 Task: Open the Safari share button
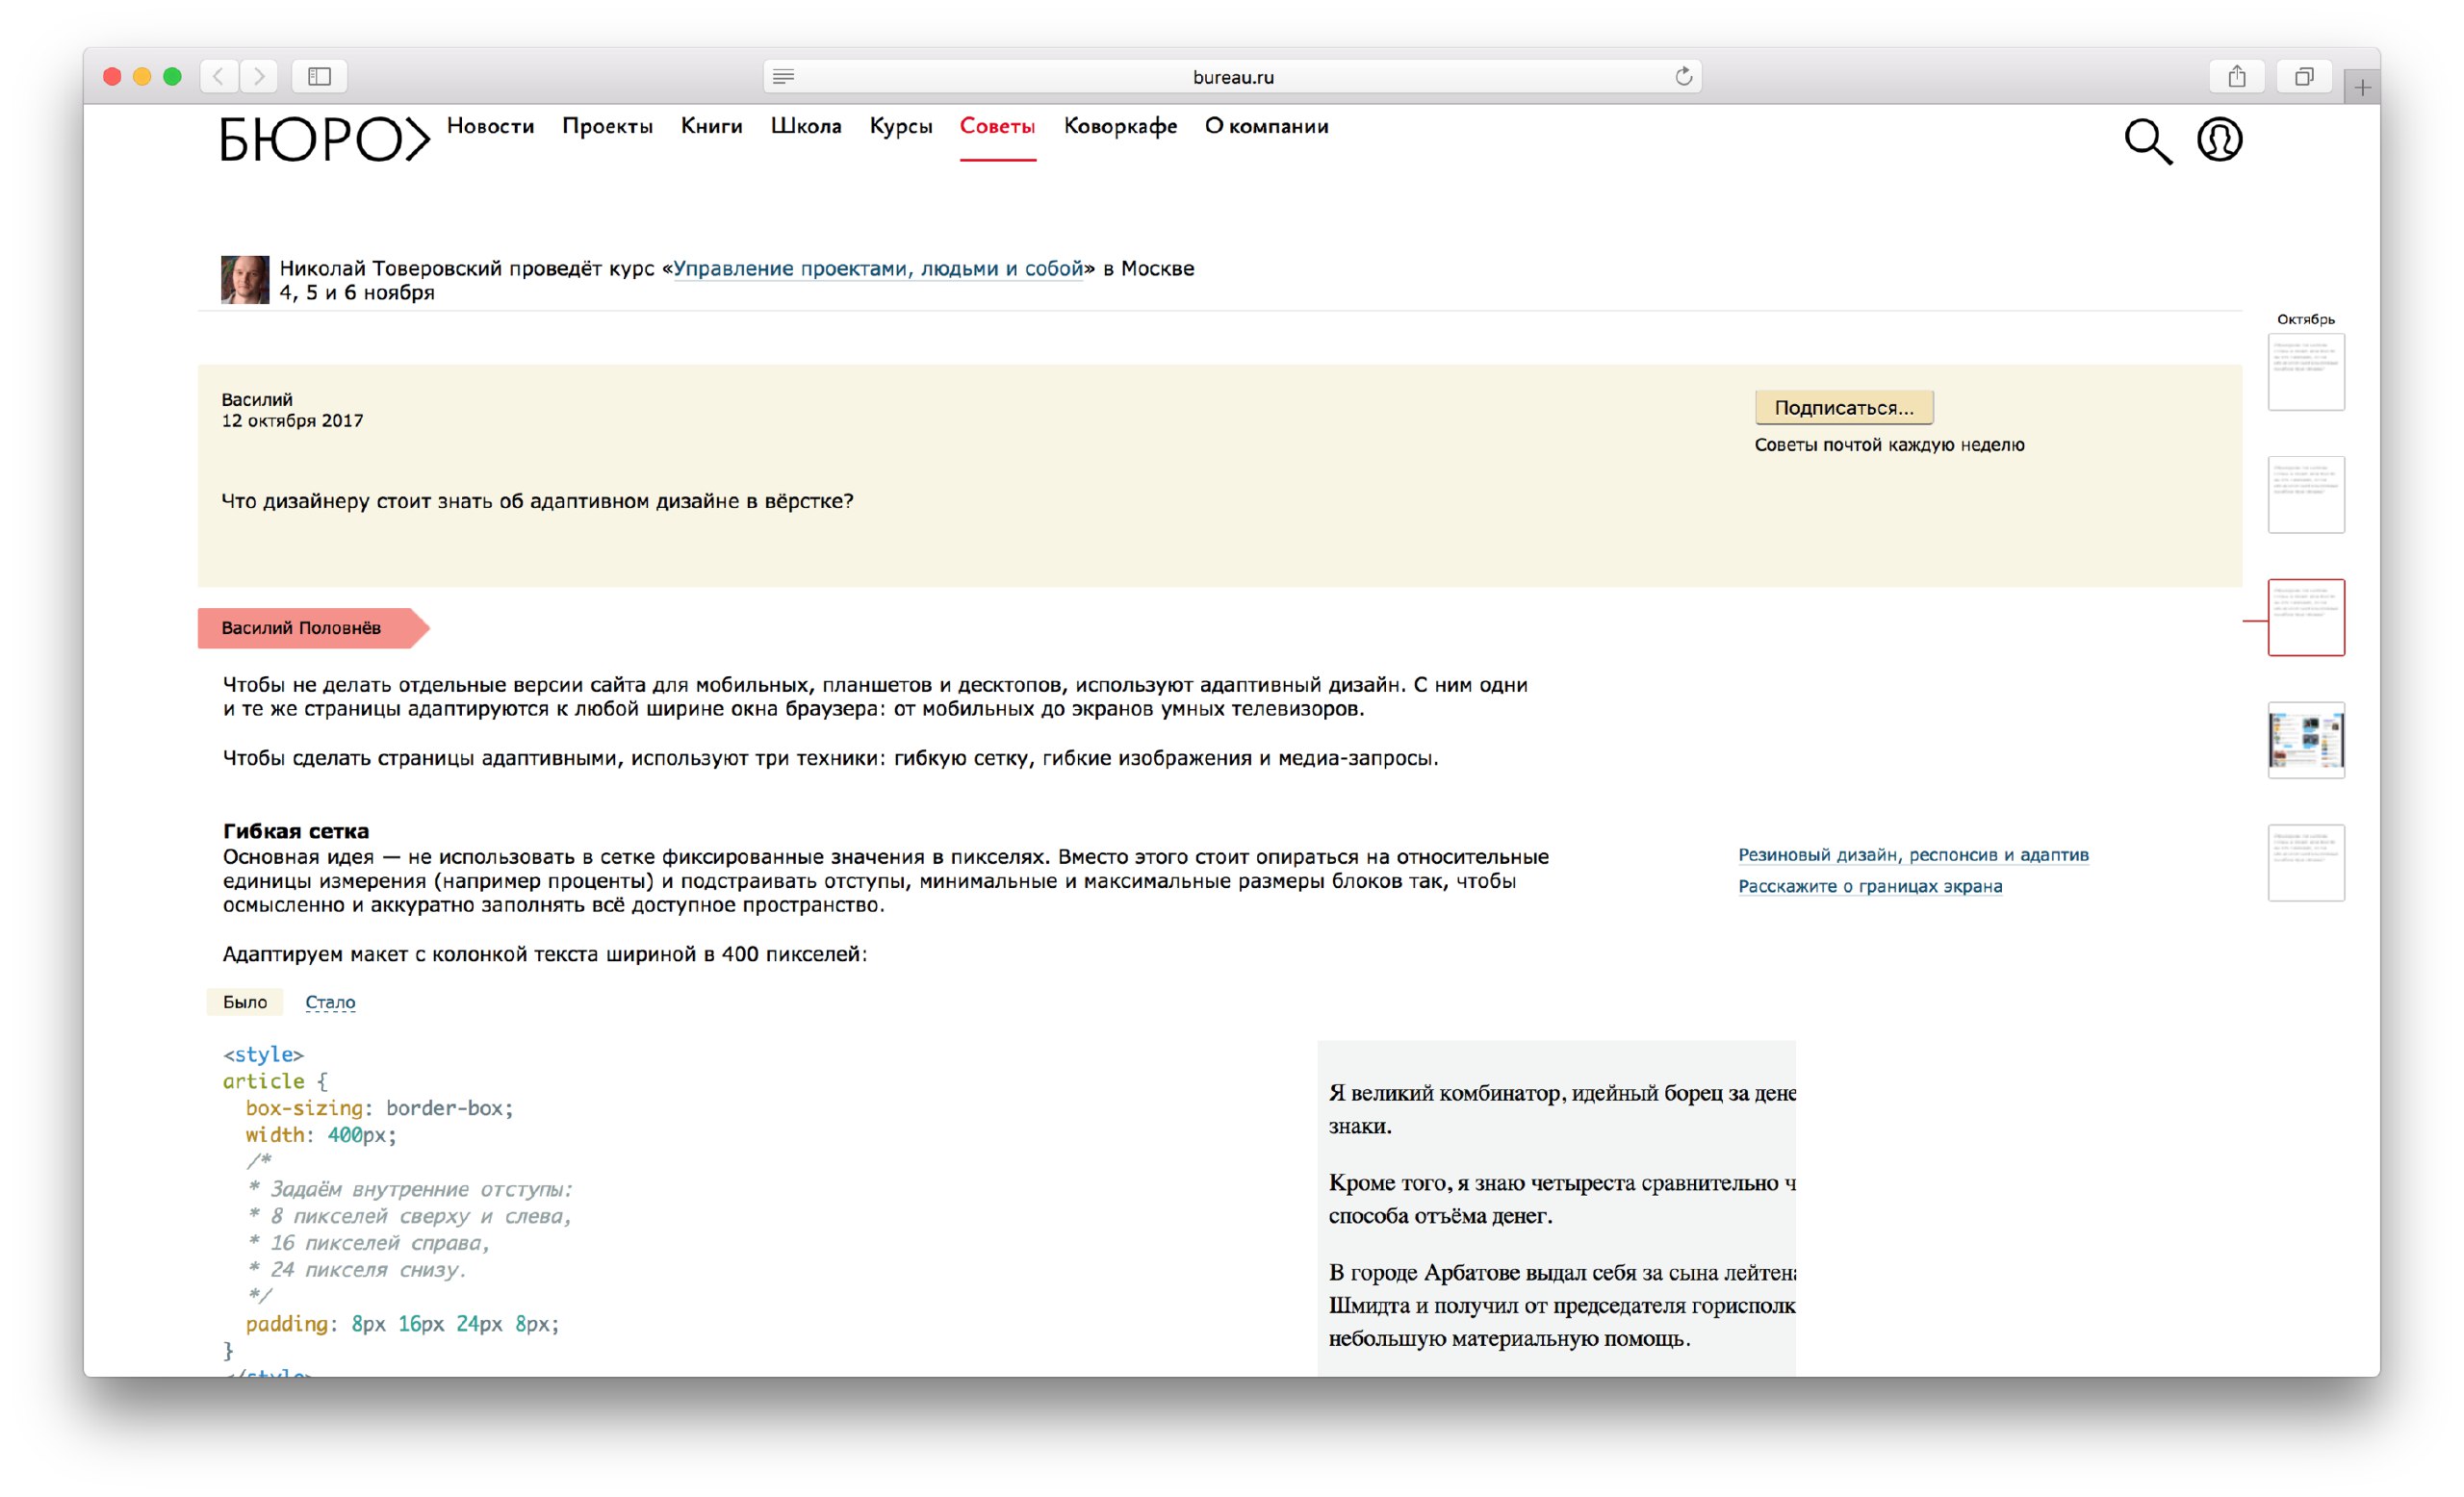(2237, 76)
